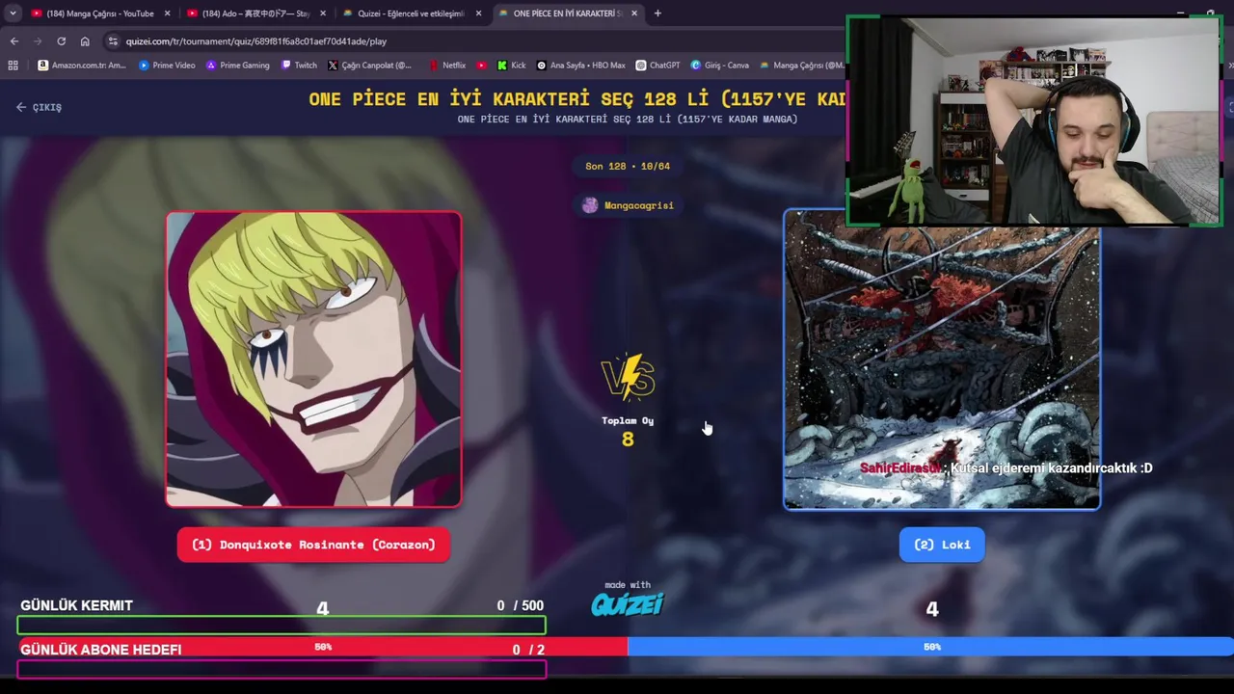
Task: Open the Manga Çağrısı bookmark
Action: (x=802, y=66)
